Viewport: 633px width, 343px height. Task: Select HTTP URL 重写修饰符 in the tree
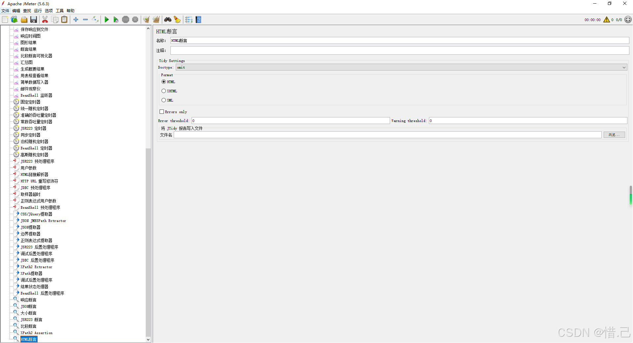tap(39, 181)
